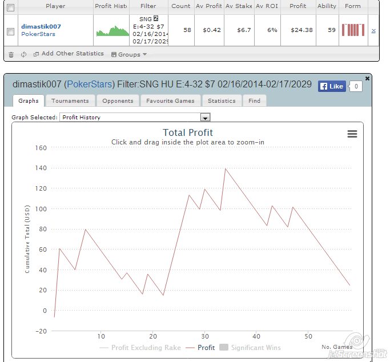Expand the Graph Selected dropdown arrow
390x362 pixels.
click(x=205, y=117)
